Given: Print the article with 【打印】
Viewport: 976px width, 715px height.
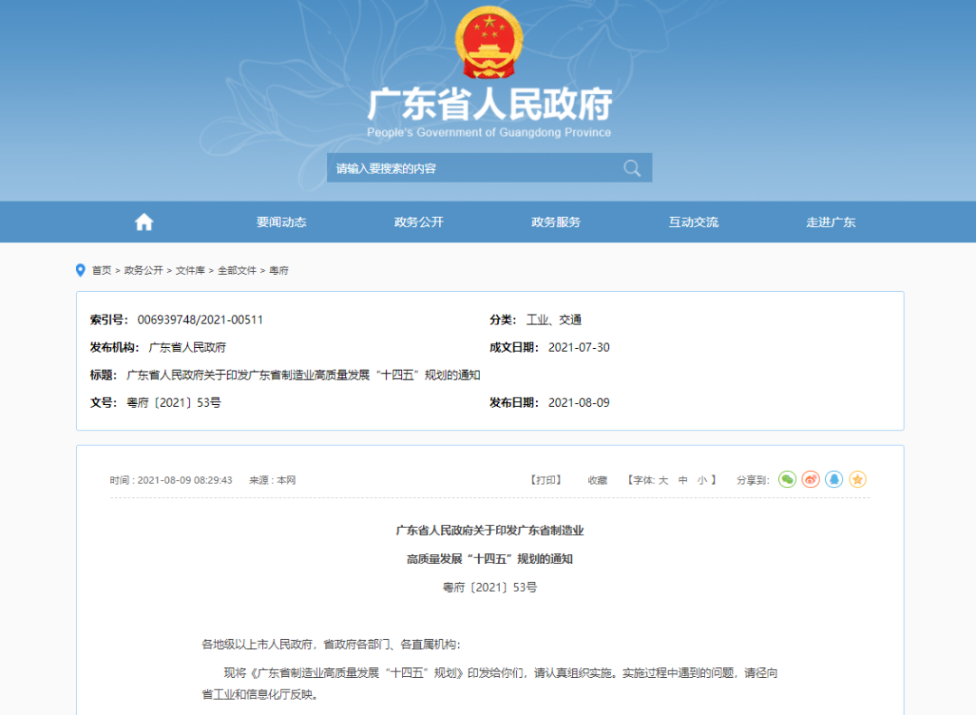Looking at the screenshot, I should click(x=546, y=480).
